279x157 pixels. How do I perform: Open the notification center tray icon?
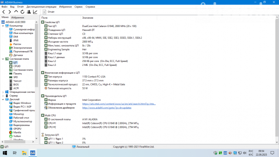272,153
